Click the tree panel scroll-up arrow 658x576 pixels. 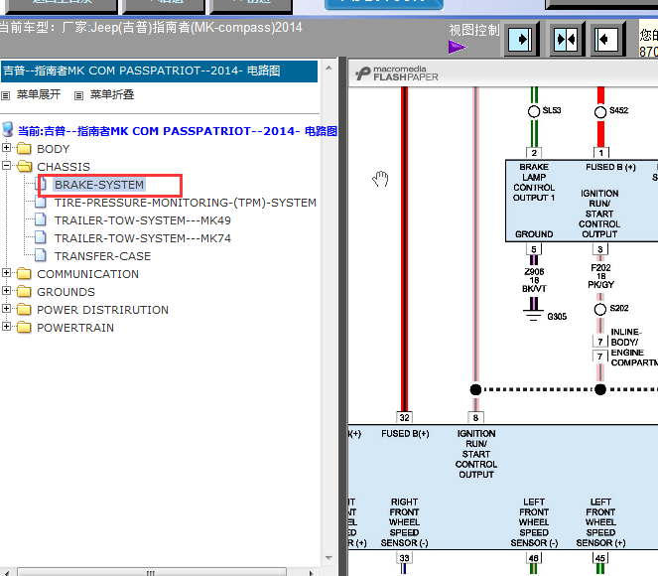tap(329, 68)
